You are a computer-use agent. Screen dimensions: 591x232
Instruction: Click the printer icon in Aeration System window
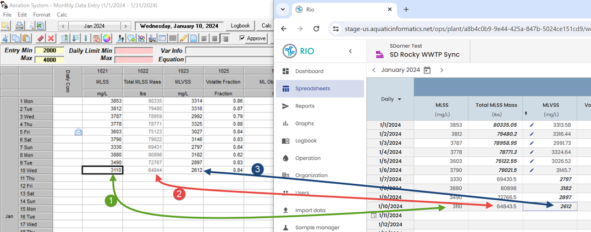tap(20, 26)
